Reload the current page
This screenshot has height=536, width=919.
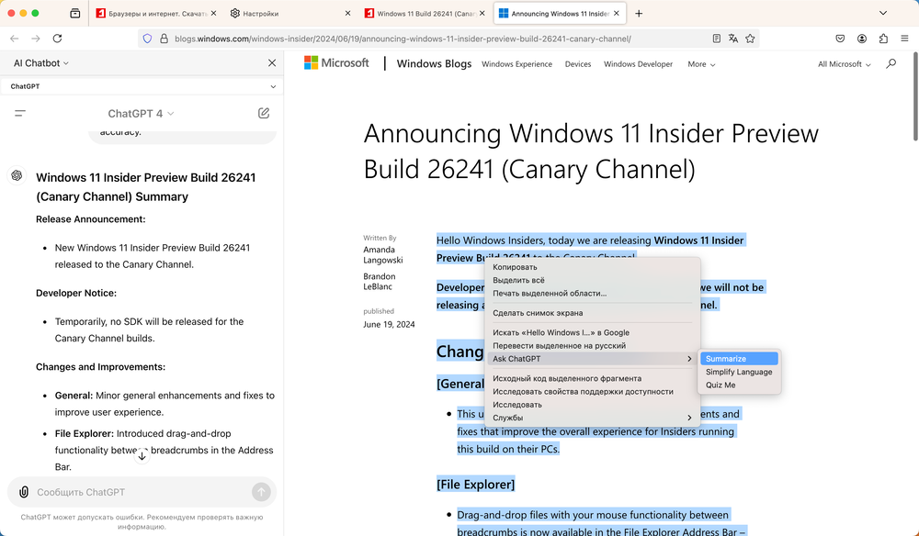pyautogui.click(x=57, y=39)
